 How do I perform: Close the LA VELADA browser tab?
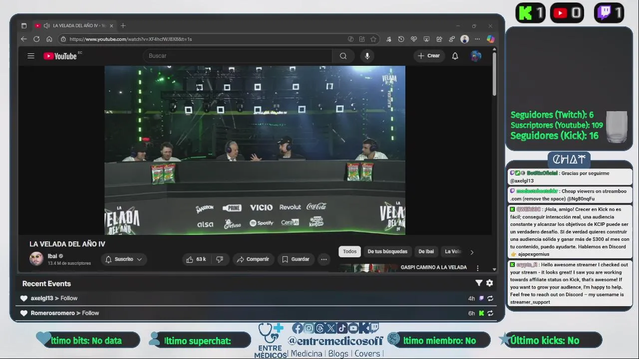112,25
